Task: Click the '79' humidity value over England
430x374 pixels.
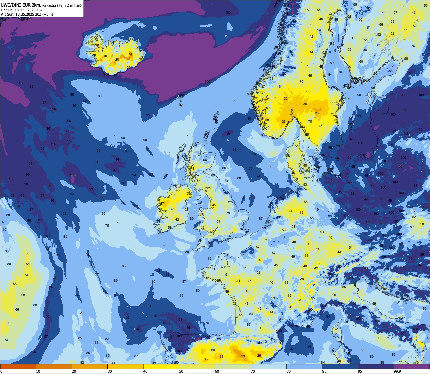Action: point(228,213)
